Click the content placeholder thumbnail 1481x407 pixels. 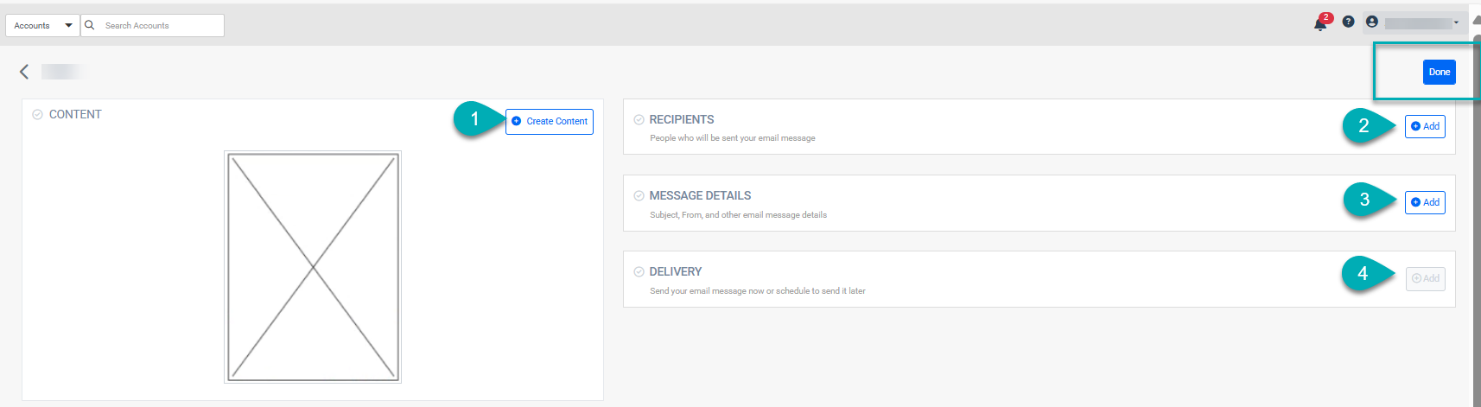[313, 267]
